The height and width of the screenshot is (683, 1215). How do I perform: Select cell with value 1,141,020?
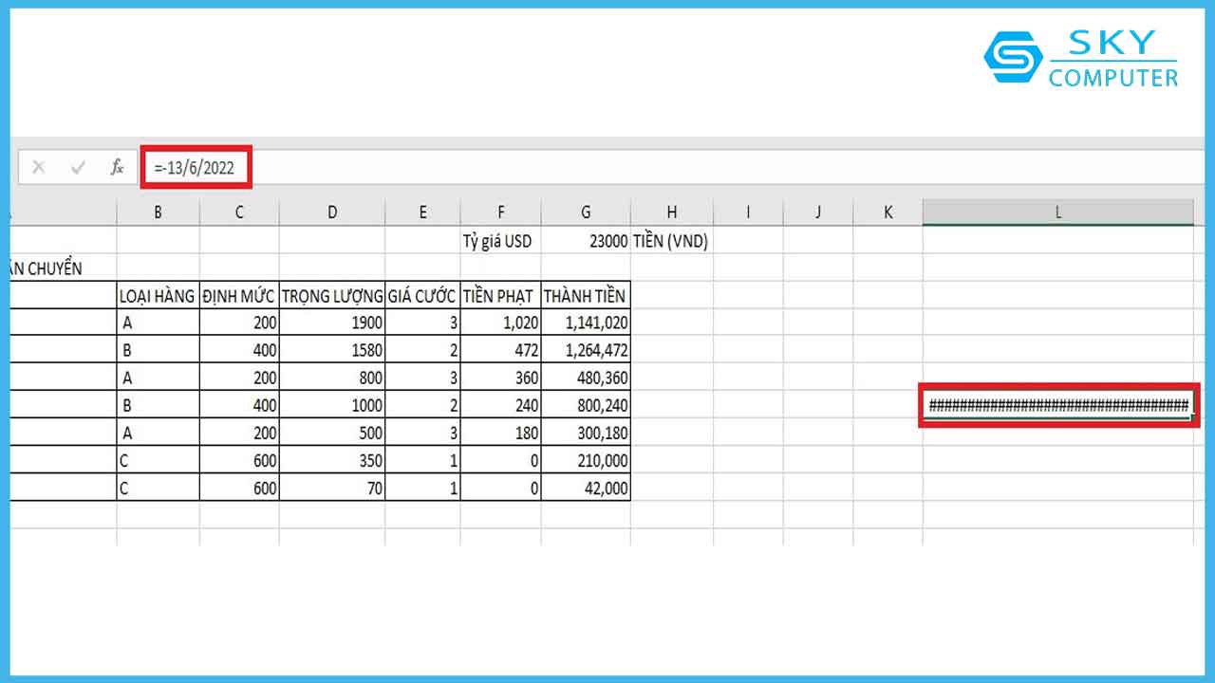(x=586, y=323)
